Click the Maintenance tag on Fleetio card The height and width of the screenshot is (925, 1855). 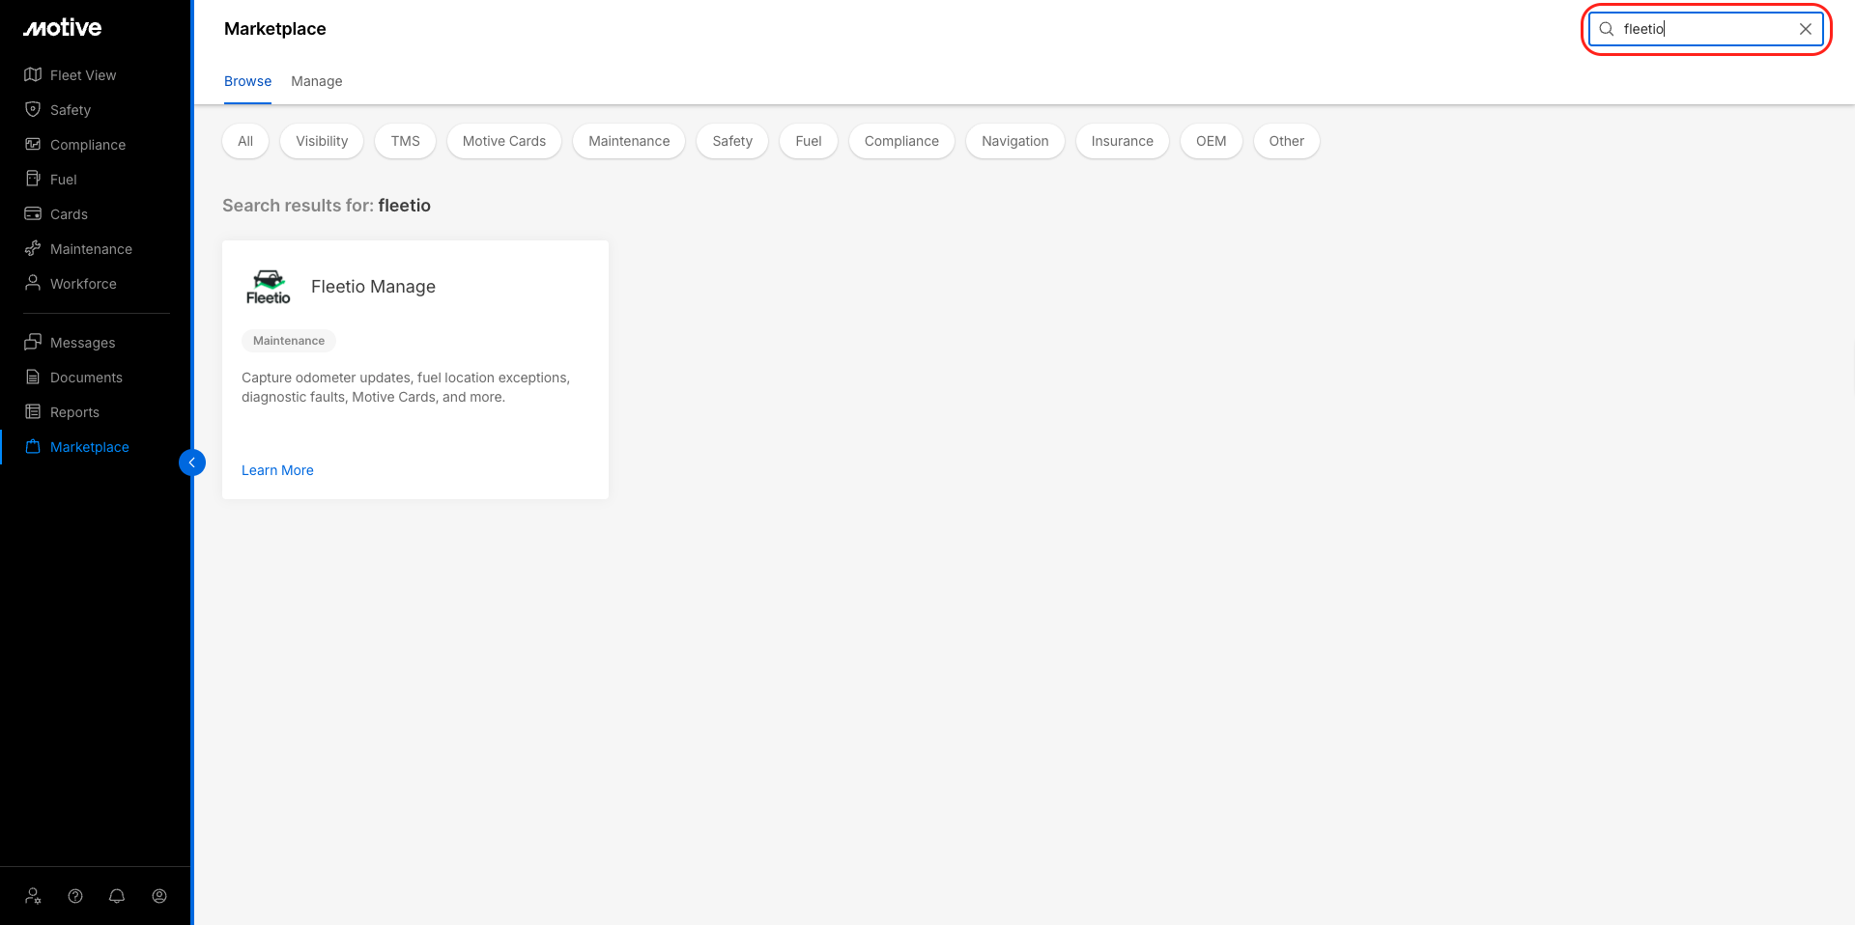289,341
